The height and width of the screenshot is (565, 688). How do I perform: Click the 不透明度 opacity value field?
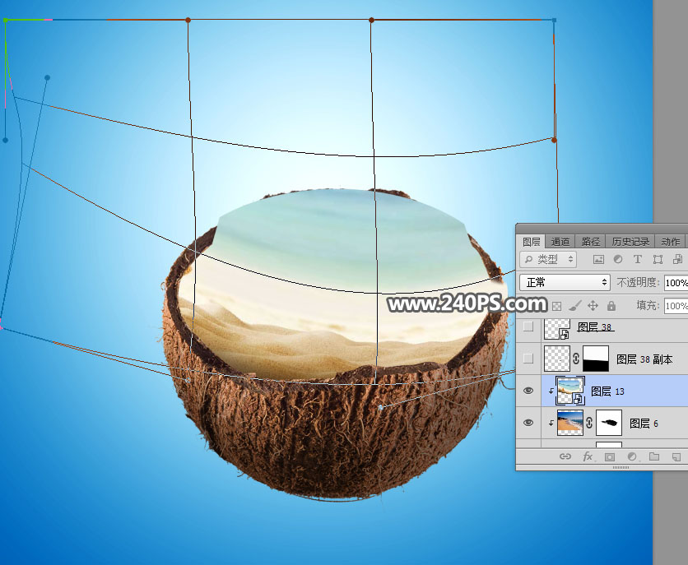(676, 283)
